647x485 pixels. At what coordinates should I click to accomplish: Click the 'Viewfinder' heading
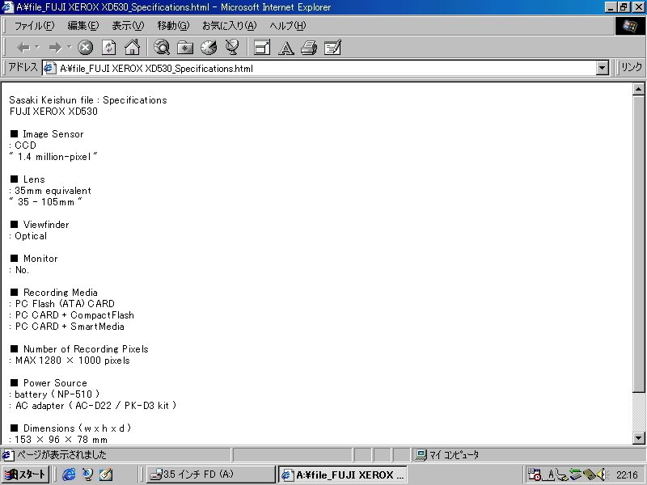[46, 225]
